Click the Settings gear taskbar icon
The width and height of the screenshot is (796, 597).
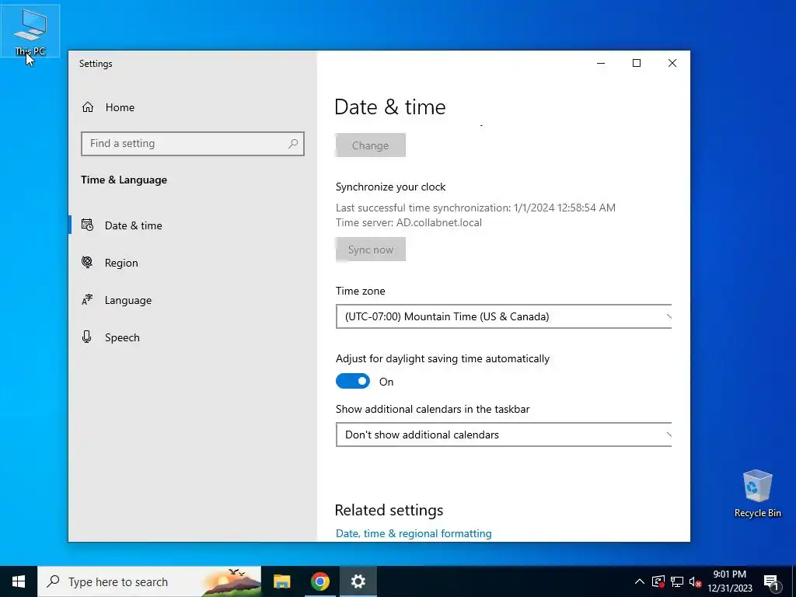(x=358, y=581)
